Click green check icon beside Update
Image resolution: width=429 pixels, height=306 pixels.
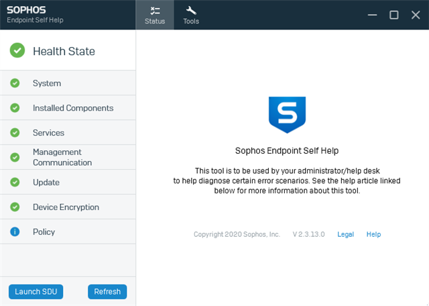click(x=15, y=182)
